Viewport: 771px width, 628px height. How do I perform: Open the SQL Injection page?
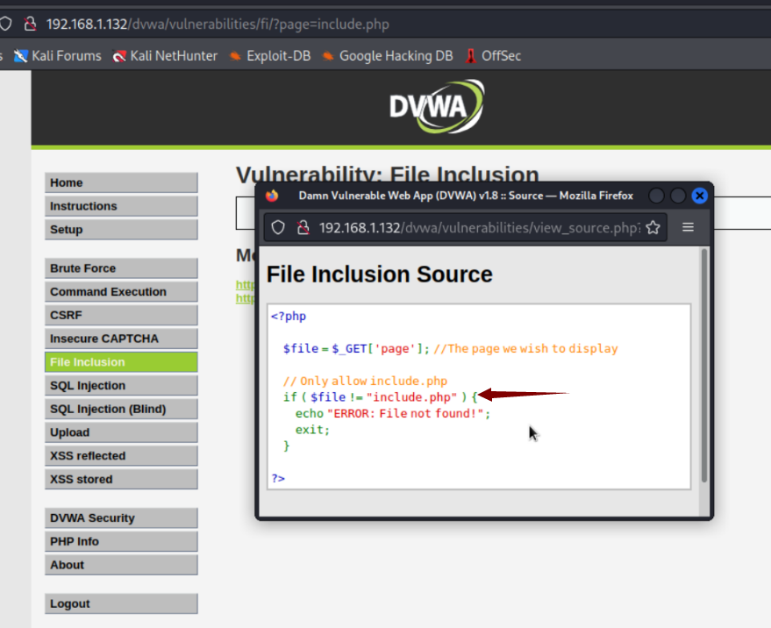pyautogui.click(x=121, y=386)
